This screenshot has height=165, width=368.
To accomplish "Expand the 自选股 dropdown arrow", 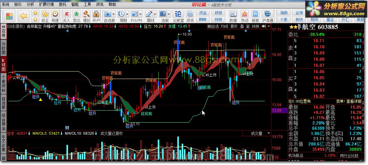I will coord(114,14).
